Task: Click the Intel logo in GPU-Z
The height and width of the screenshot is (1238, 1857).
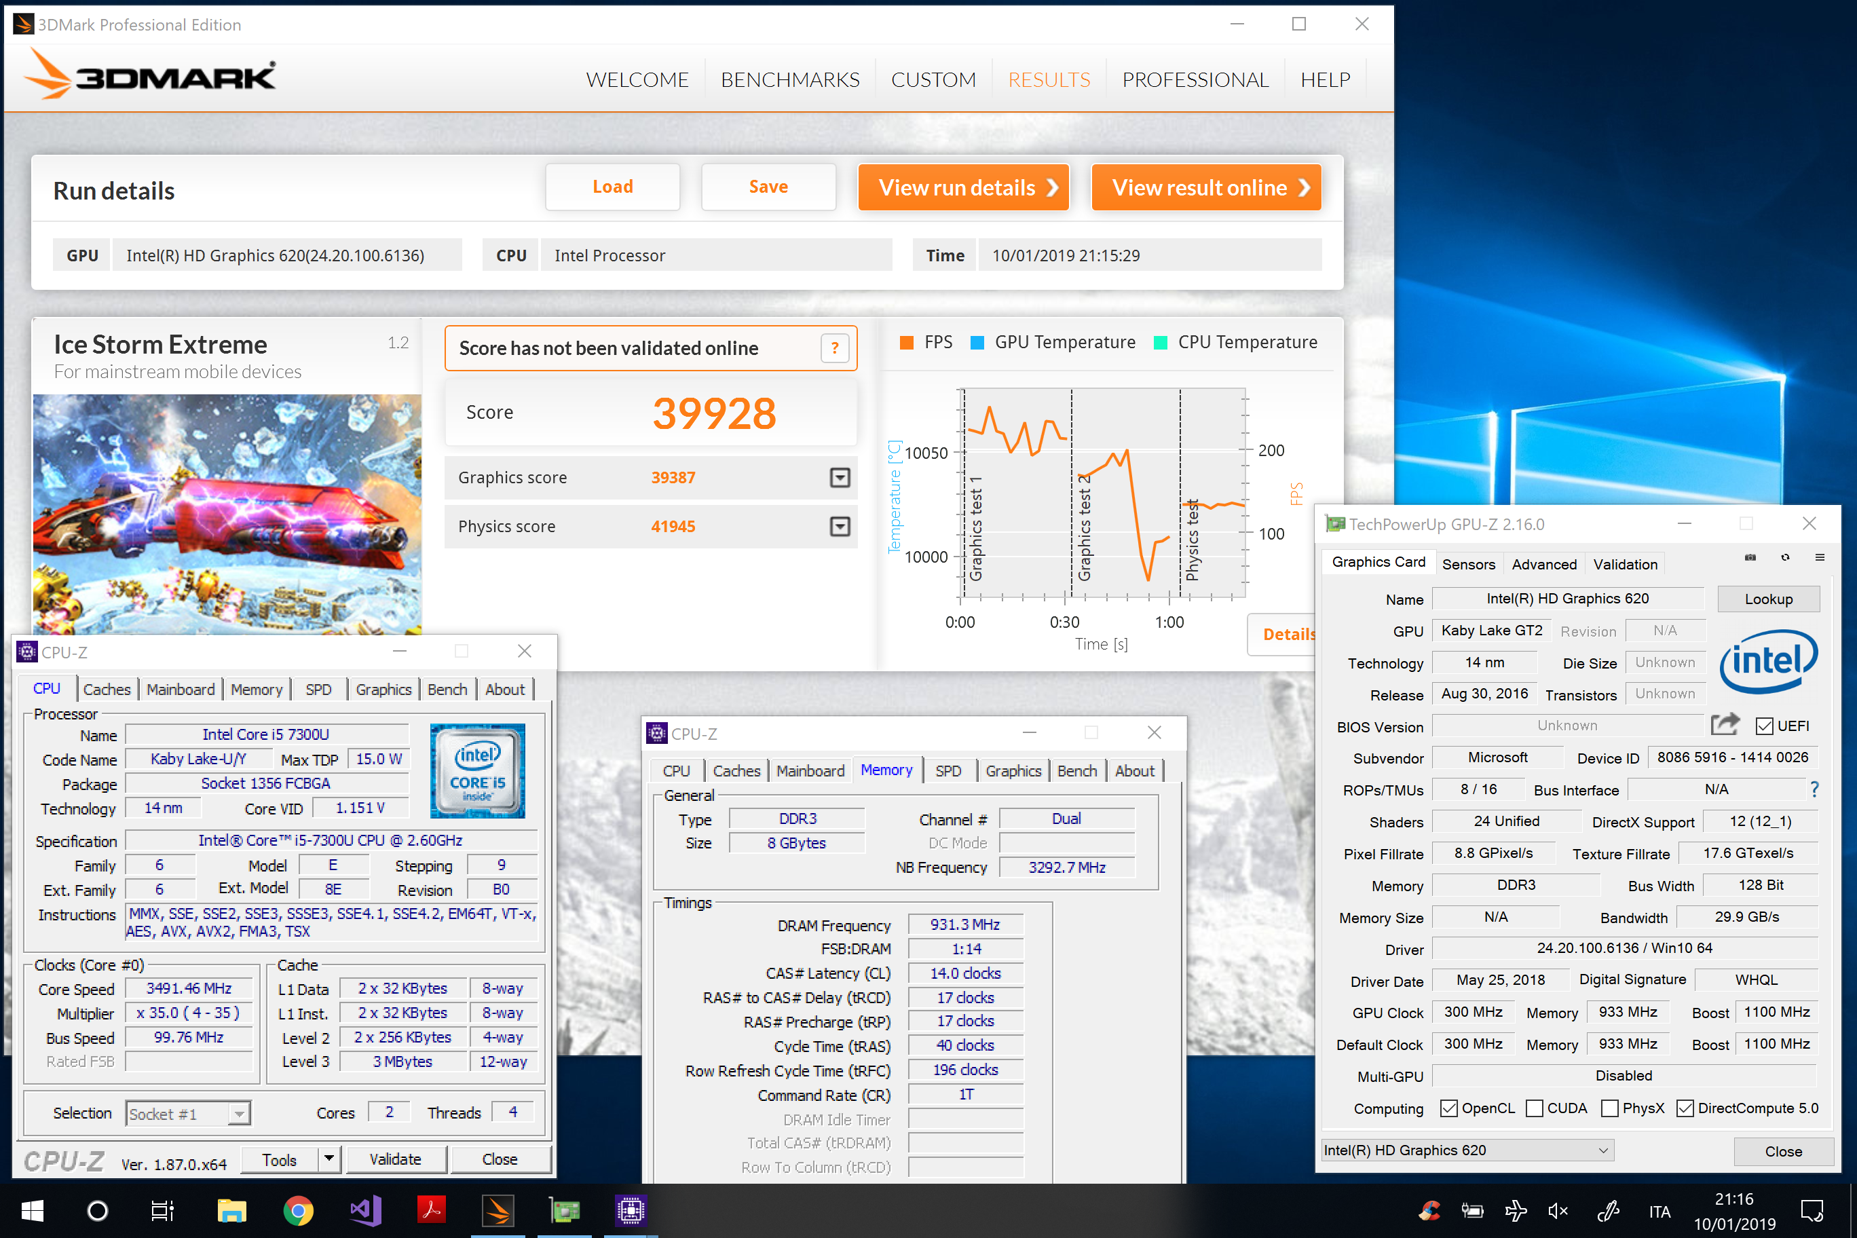Action: [1769, 661]
